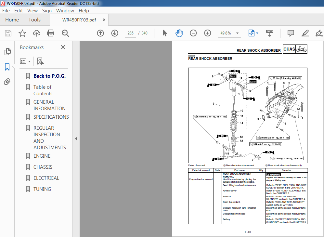Switch to the Tools tab
Screen dimensions: 324x237
coord(34,20)
